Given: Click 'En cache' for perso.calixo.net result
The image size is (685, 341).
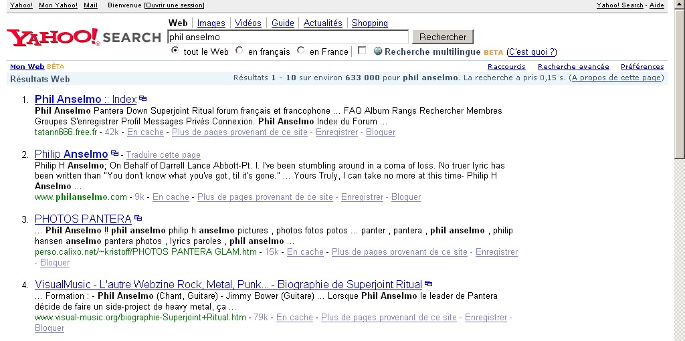Looking at the screenshot, I should tap(305, 251).
